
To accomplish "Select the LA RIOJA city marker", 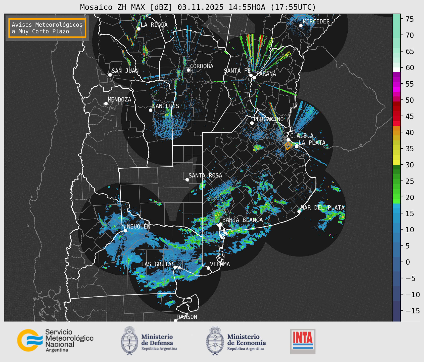I will click(x=138, y=29).
